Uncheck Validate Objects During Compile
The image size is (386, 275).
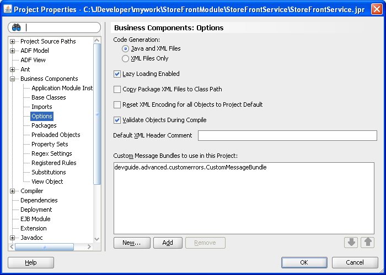[117, 120]
